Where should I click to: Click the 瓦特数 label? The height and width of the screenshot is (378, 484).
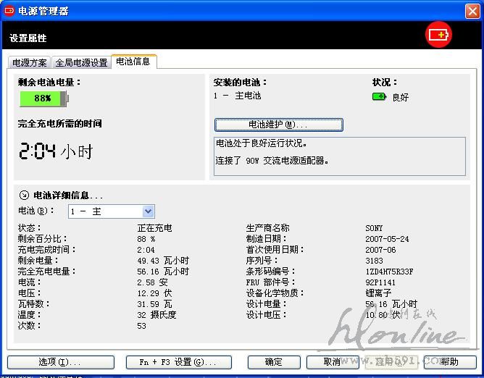[x=33, y=304]
